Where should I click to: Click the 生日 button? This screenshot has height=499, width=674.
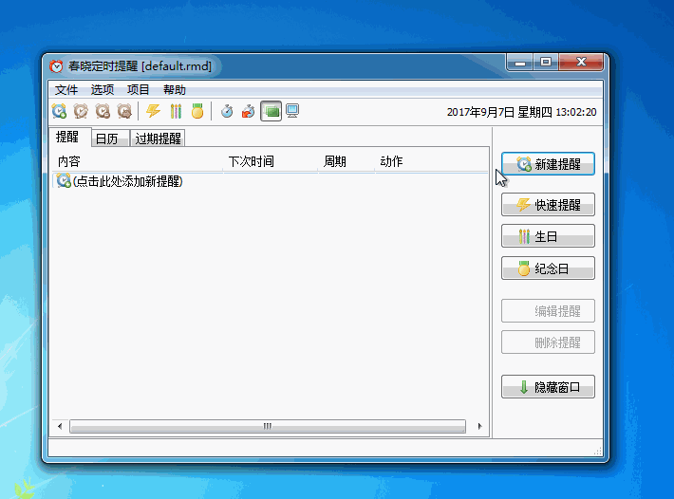pos(548,236)
